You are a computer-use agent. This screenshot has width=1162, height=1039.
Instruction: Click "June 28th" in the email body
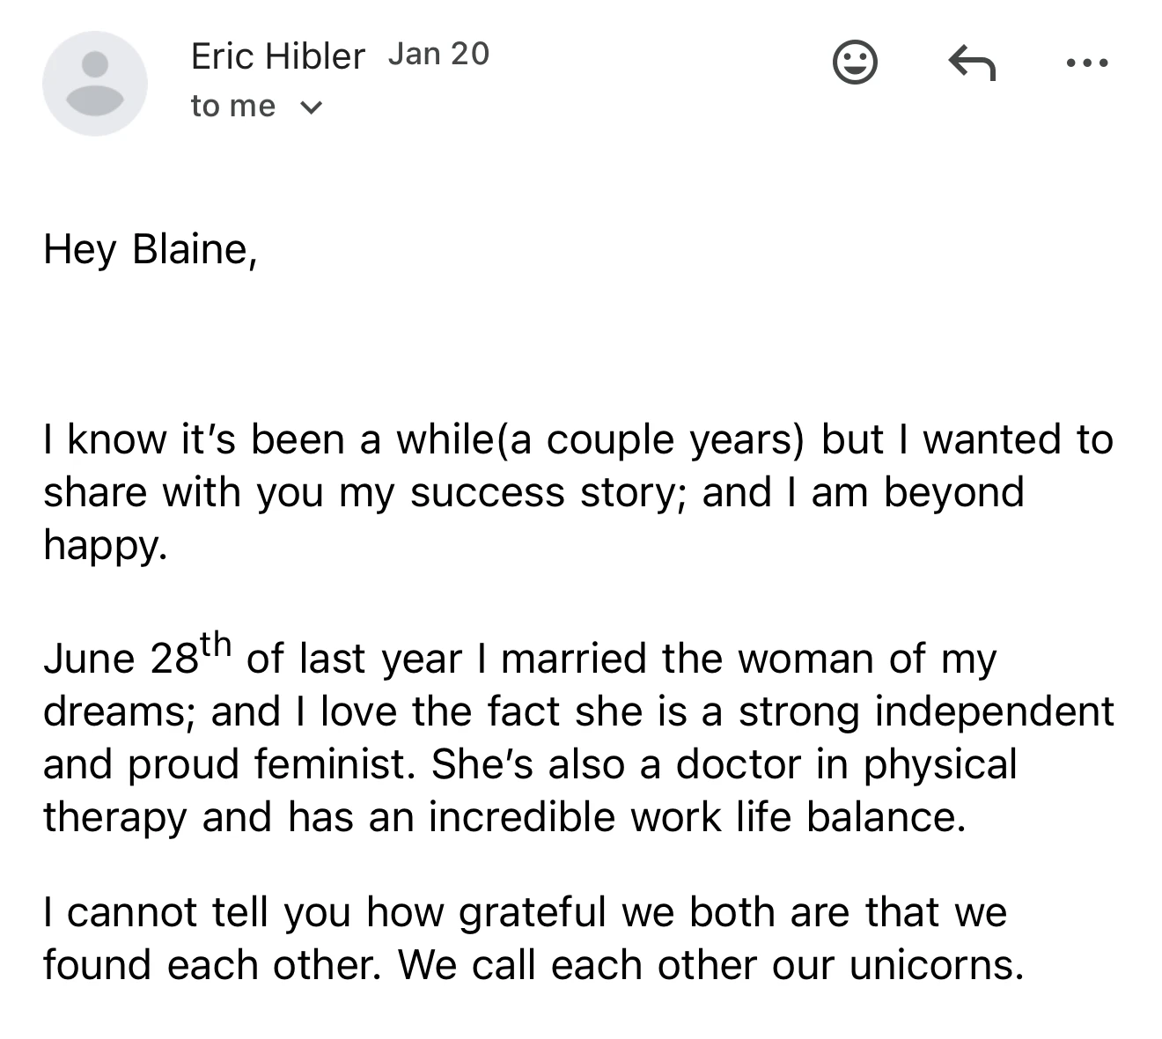136,657
